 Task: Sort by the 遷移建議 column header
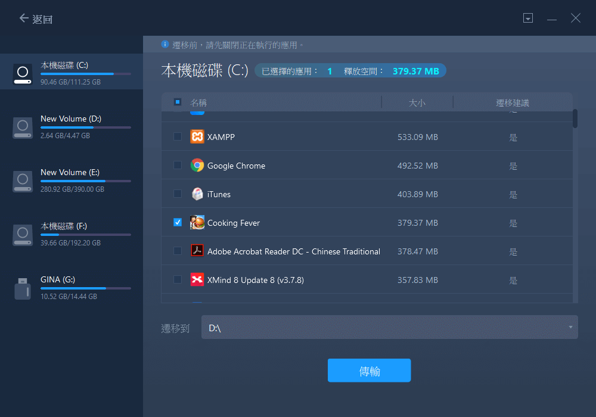pyautogui.click(x=513, y=102)
